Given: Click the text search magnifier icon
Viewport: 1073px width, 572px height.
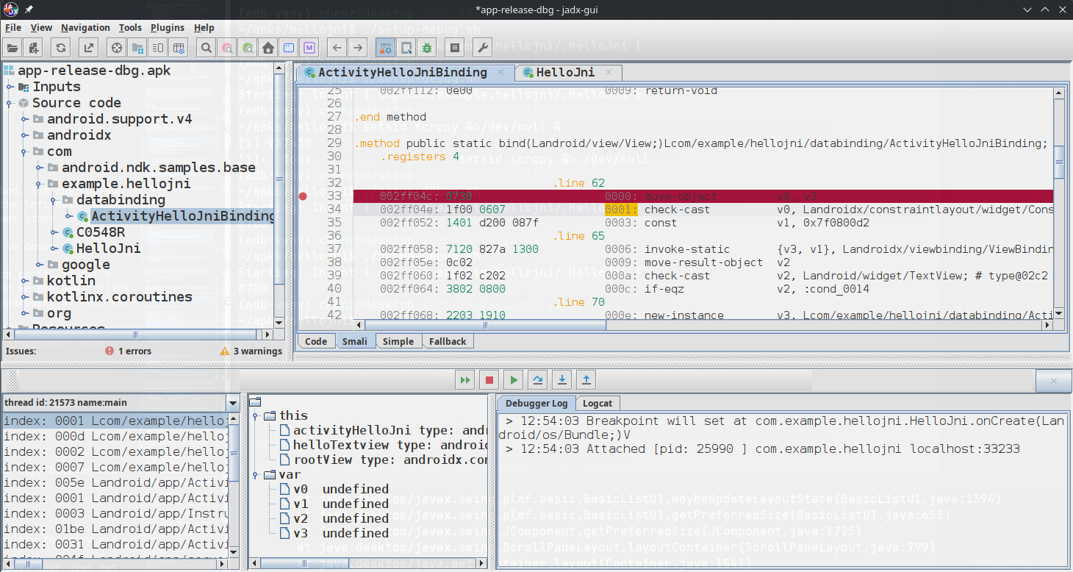Looking at the screenshot, I should click(x=207, y=49).
